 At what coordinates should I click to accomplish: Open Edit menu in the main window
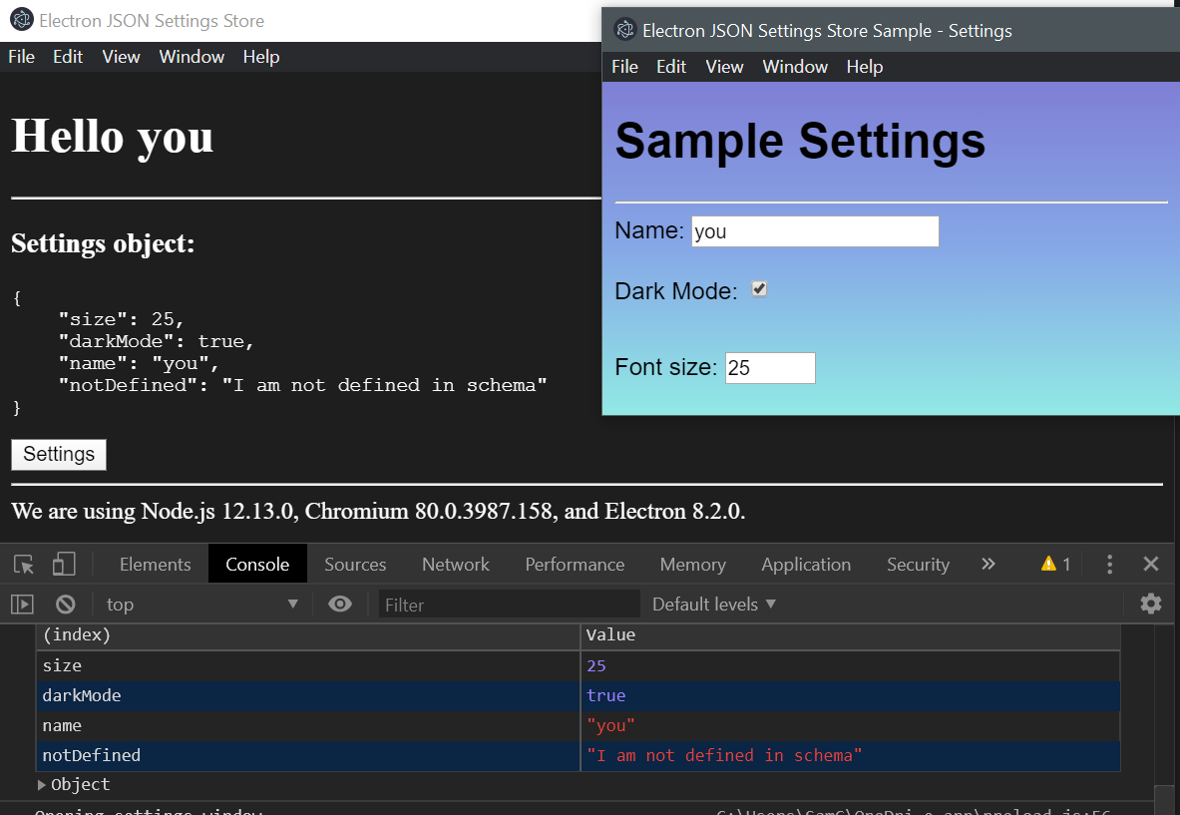coord(68,57)
